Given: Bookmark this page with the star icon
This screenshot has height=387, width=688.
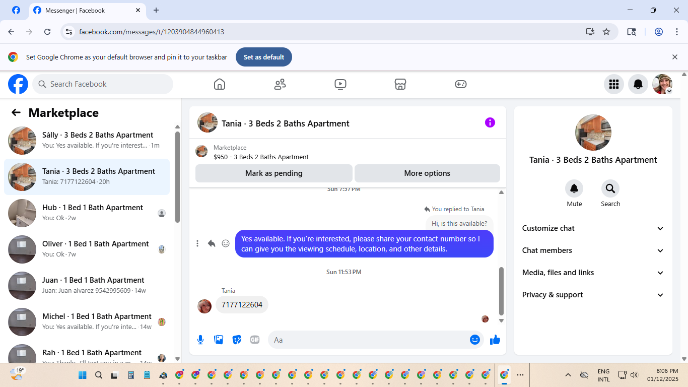Looking at the screenshot, I should click(606, 32).
